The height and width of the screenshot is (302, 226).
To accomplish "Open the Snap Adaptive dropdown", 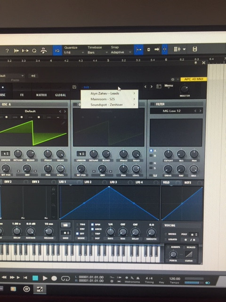I will [121, 52].
